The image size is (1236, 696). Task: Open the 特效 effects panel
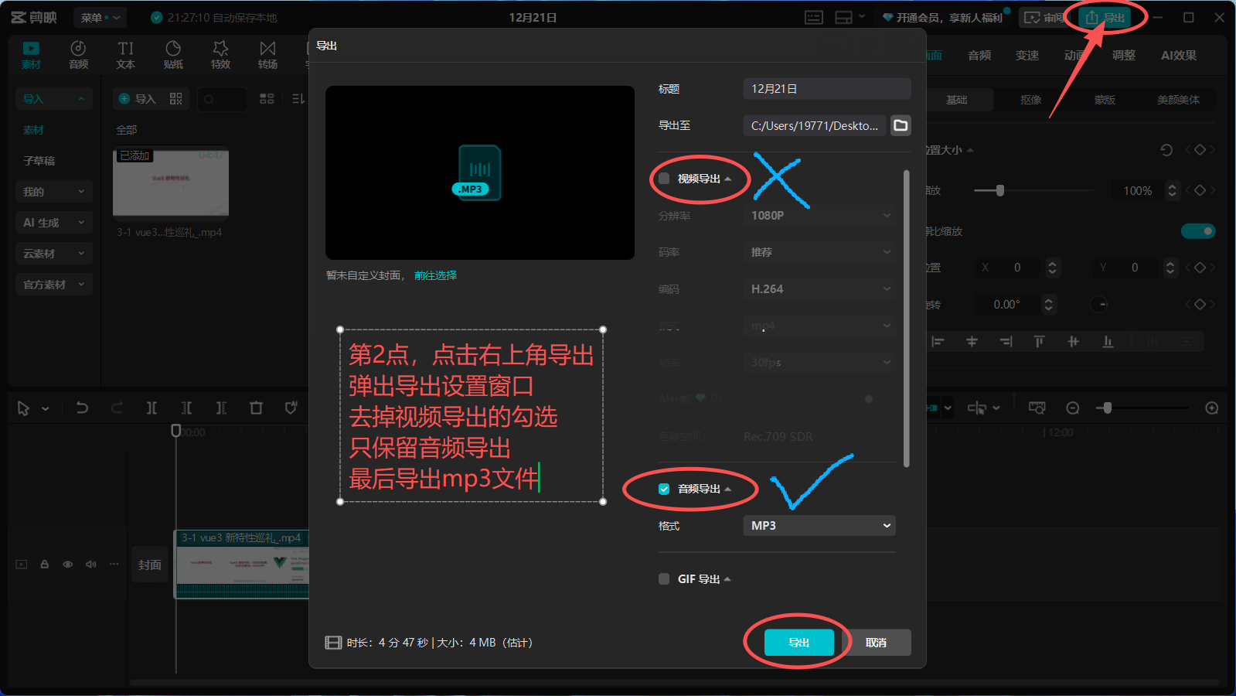point(220,55)
